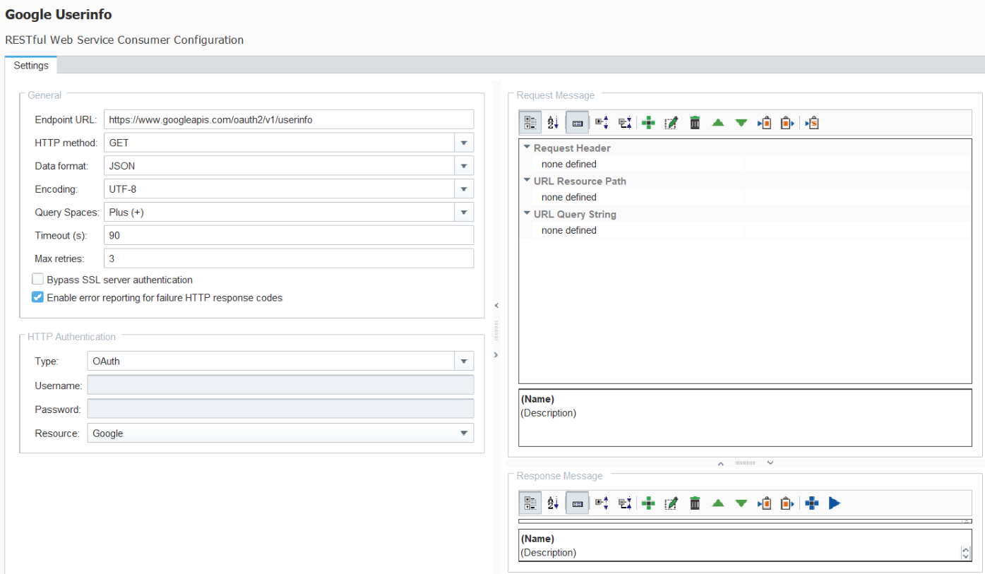Click the edit pencil icon in Request Message toolbar
Image resolution: width=985 pixels, height=574 pixels.
[x=671, y=123]
